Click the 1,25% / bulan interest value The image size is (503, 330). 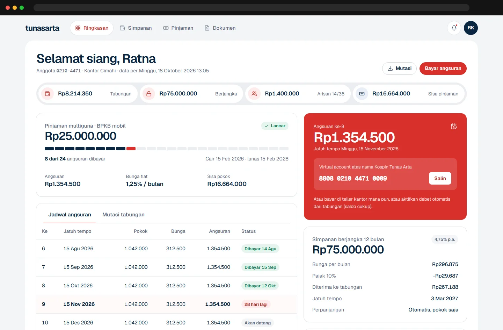pos(145,184)
